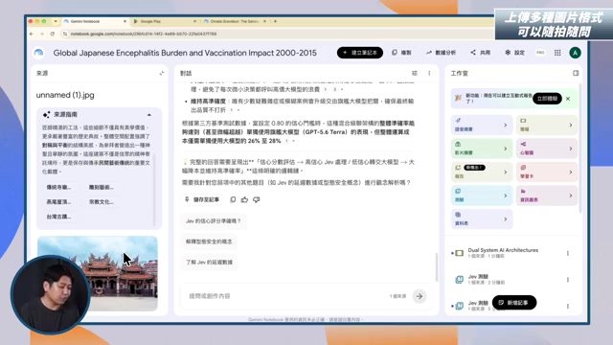Click 儲存至記事 save to note
The image size is (613, 345).
[x=202, y=199]
